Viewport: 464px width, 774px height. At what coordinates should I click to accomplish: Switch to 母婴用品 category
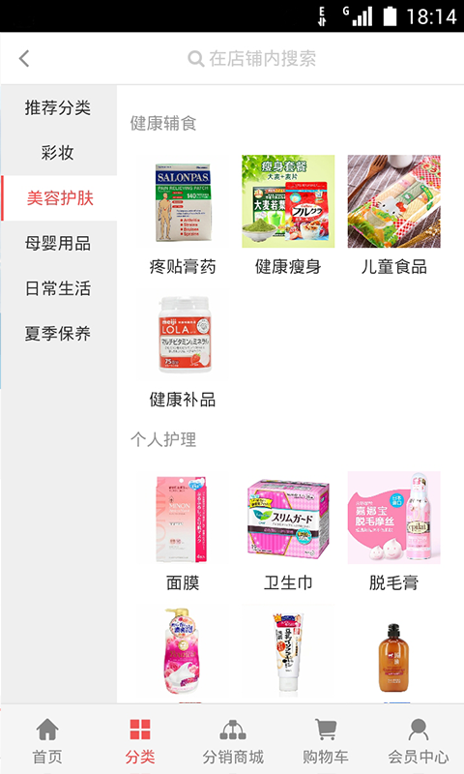pos(58,244)
